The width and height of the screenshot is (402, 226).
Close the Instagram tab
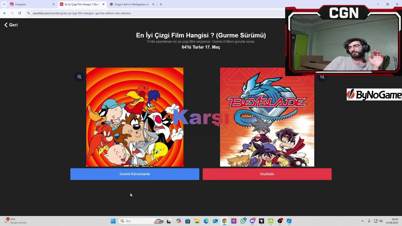click(53, 4)
